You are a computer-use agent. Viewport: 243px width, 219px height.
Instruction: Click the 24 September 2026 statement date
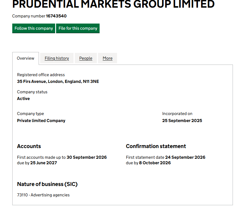coord(185,157)
